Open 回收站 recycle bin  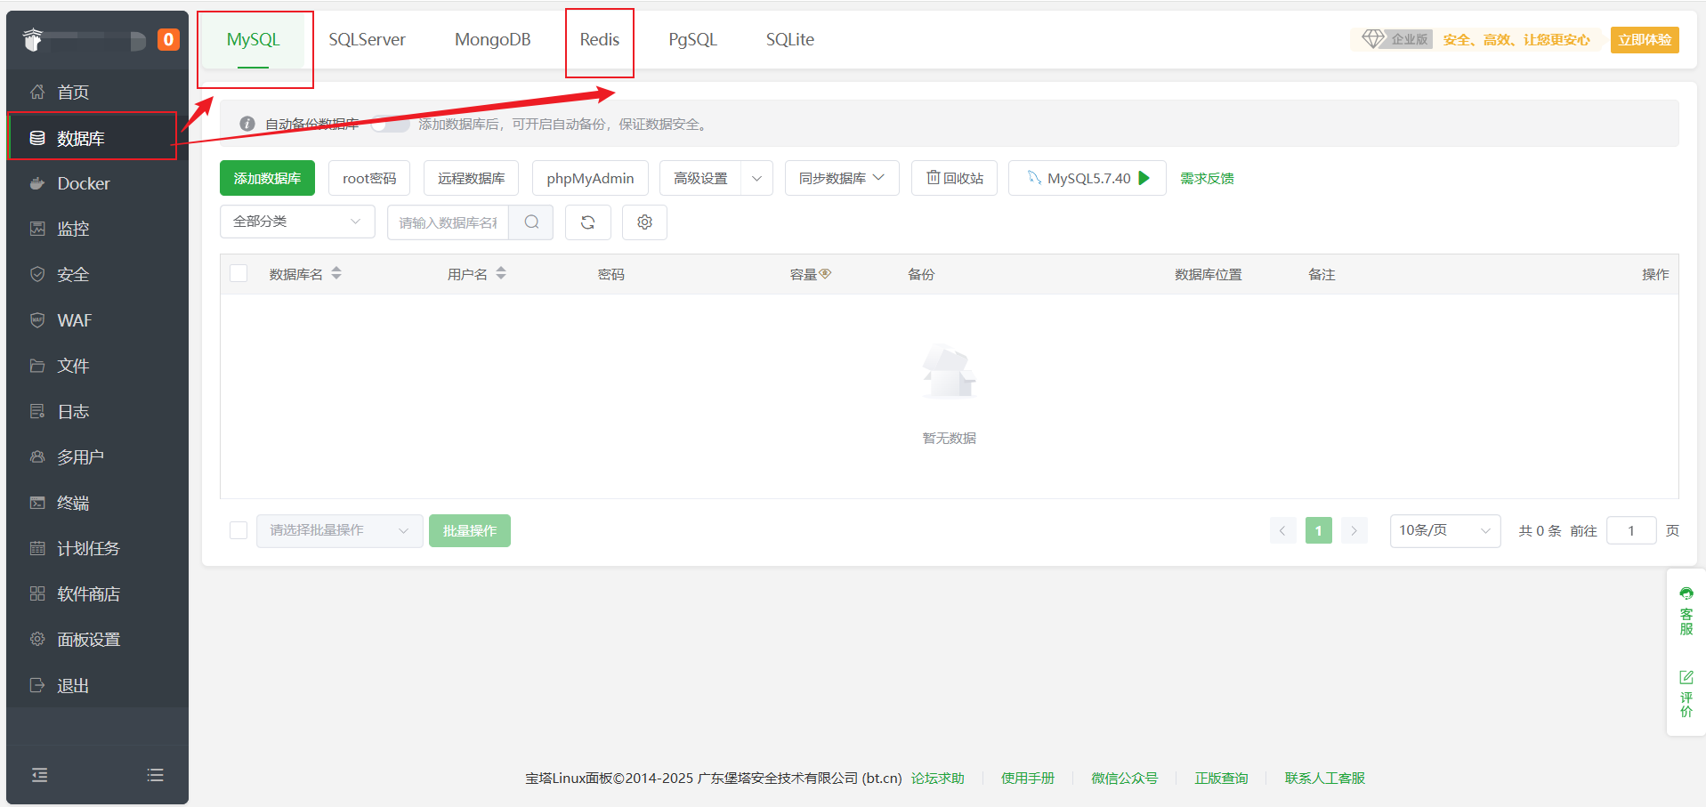click(954, 178)
